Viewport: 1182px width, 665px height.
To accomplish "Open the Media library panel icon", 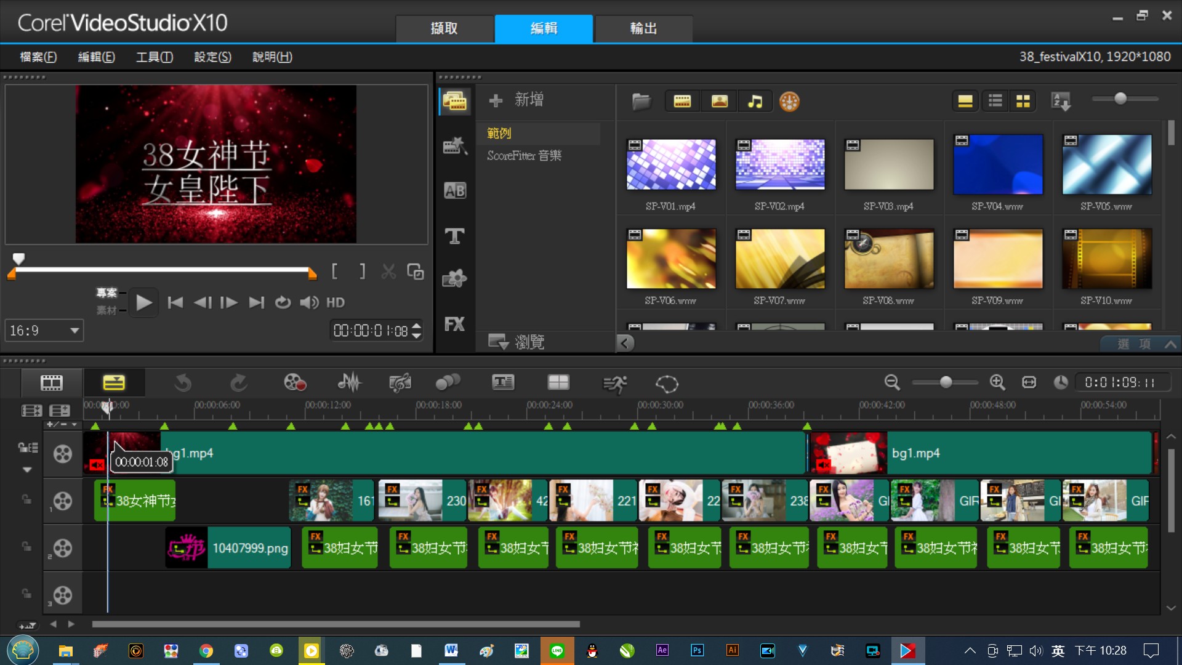I will click(x=455, y=101).
